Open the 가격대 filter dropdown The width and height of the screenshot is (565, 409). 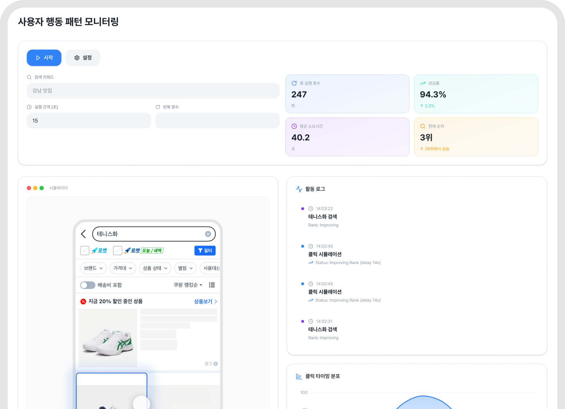point(123,268)
